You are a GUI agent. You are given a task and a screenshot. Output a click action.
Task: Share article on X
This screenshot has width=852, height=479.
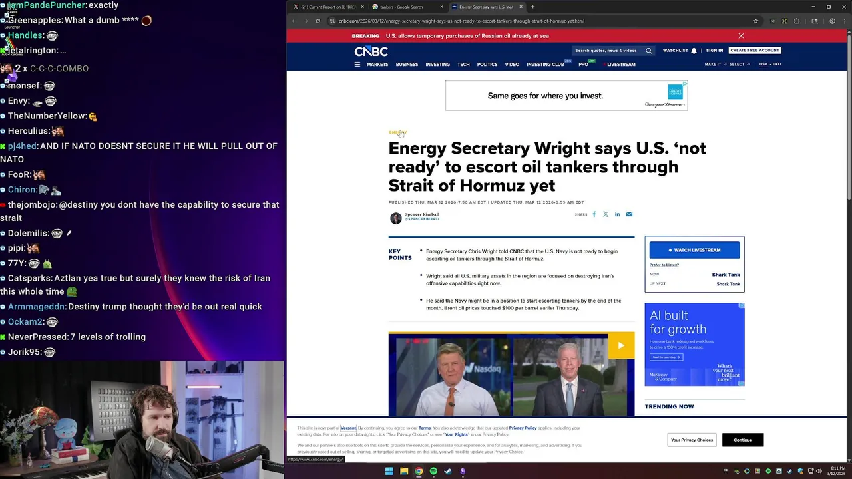pos(606,214)
